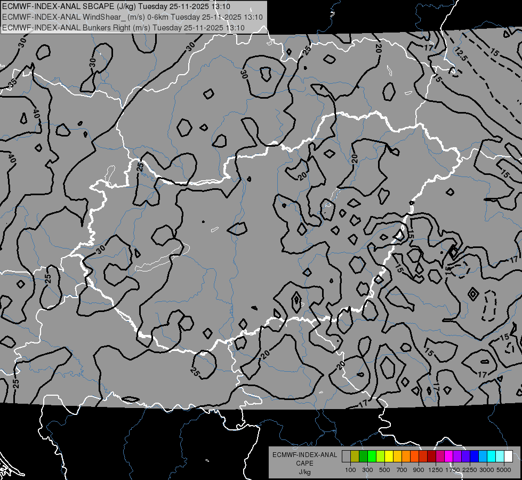Select the cyan legend swatch

click(x=492, y=457)
